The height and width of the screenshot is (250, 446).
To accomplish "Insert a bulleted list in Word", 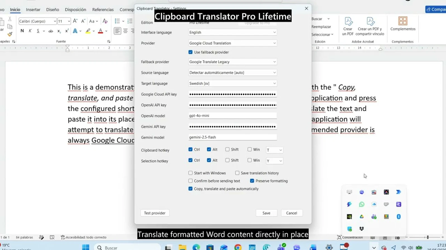I will click(117, 21).
